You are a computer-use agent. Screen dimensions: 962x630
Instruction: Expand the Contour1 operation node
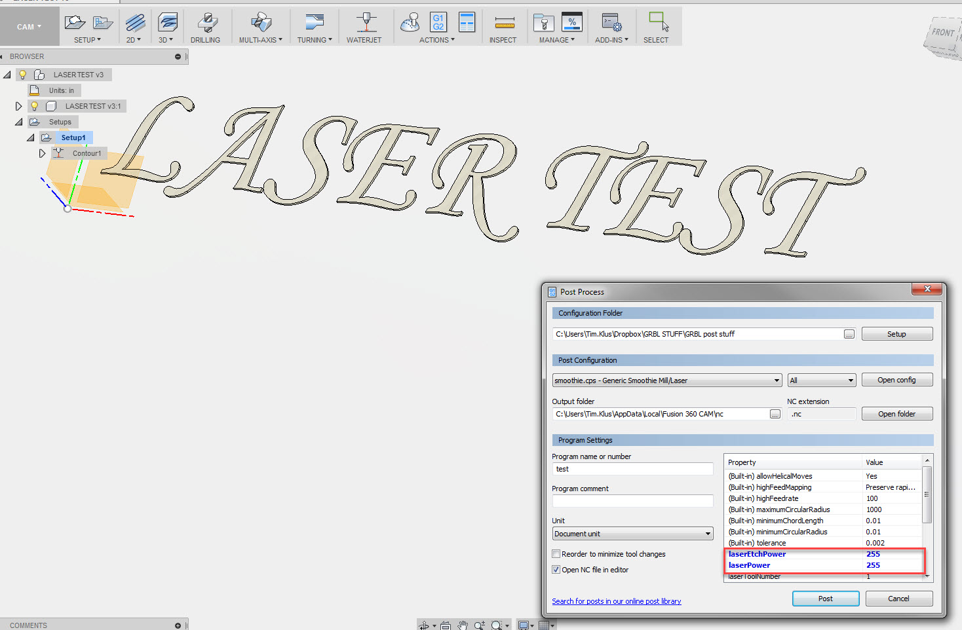tap(42, 153)
